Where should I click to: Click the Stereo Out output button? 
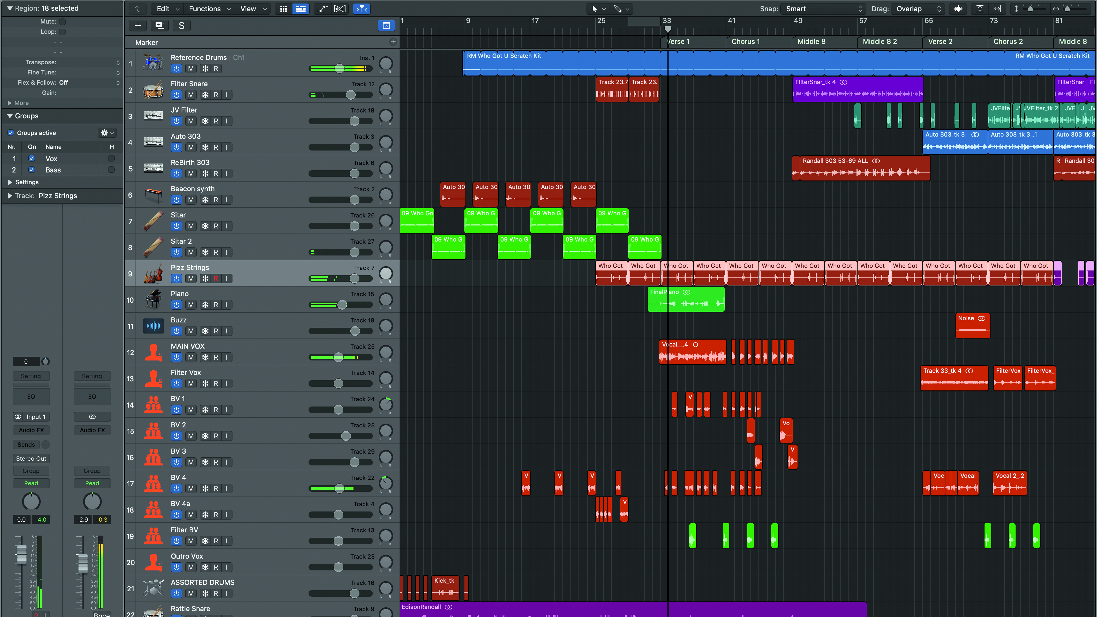tap(31, 458)
